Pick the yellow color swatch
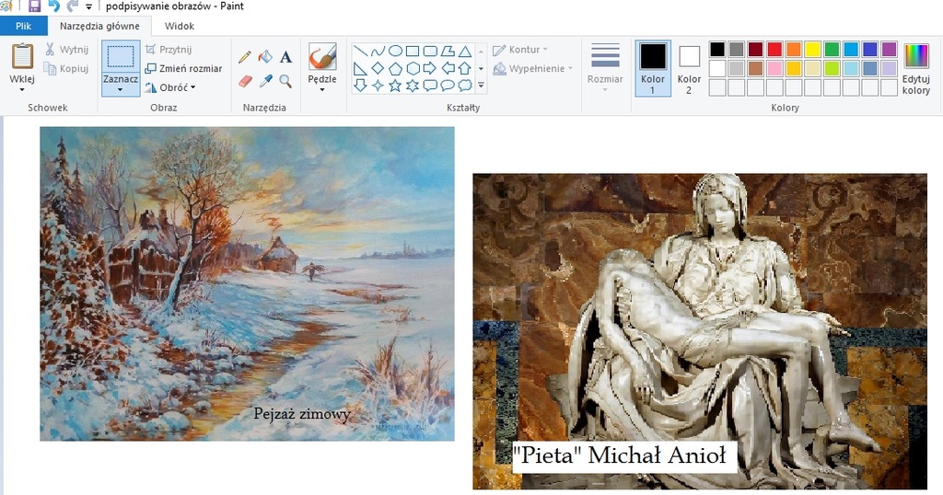Screen dimensions: 943x495 (x=813, y=49)
